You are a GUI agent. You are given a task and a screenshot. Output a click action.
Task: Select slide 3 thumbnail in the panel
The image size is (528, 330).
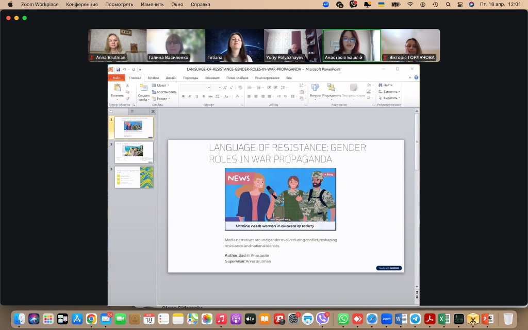134,177
